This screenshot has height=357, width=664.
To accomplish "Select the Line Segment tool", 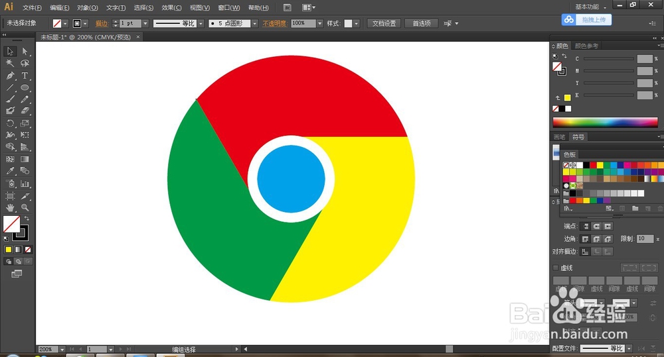I will [x=10, y=87].
